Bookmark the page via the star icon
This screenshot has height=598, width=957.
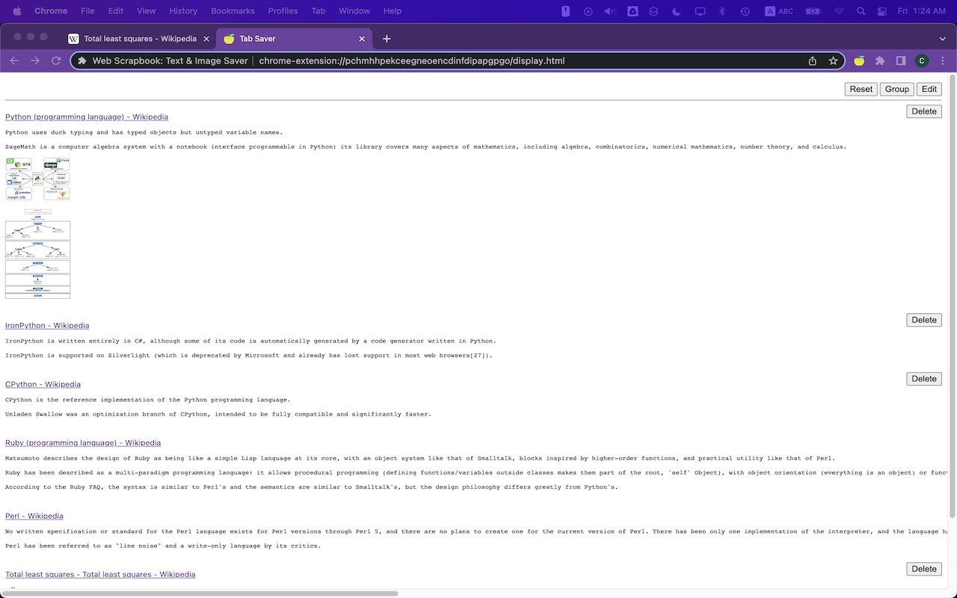click(x=833, y=61)
